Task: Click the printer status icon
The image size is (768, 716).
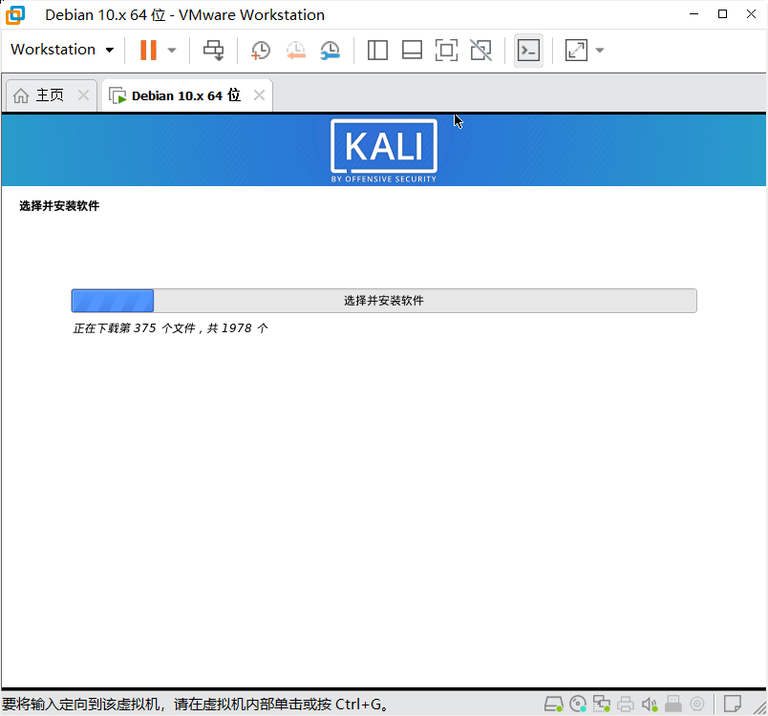Action: [x=626, y=705]
